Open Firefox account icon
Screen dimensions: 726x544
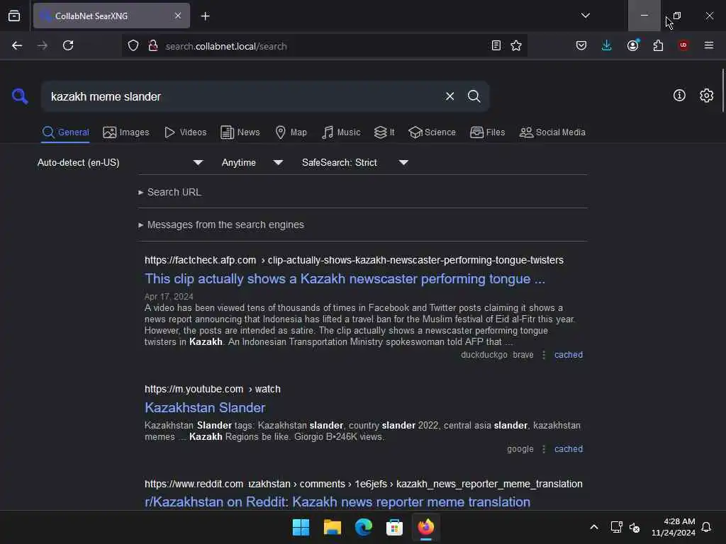(x=632, y=45)
